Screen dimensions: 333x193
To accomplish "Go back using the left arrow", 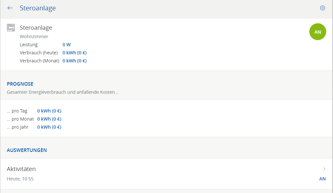I will click(10, 8).
